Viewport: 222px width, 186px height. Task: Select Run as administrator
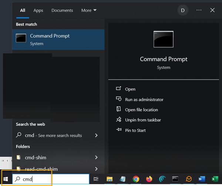point(144,99)
